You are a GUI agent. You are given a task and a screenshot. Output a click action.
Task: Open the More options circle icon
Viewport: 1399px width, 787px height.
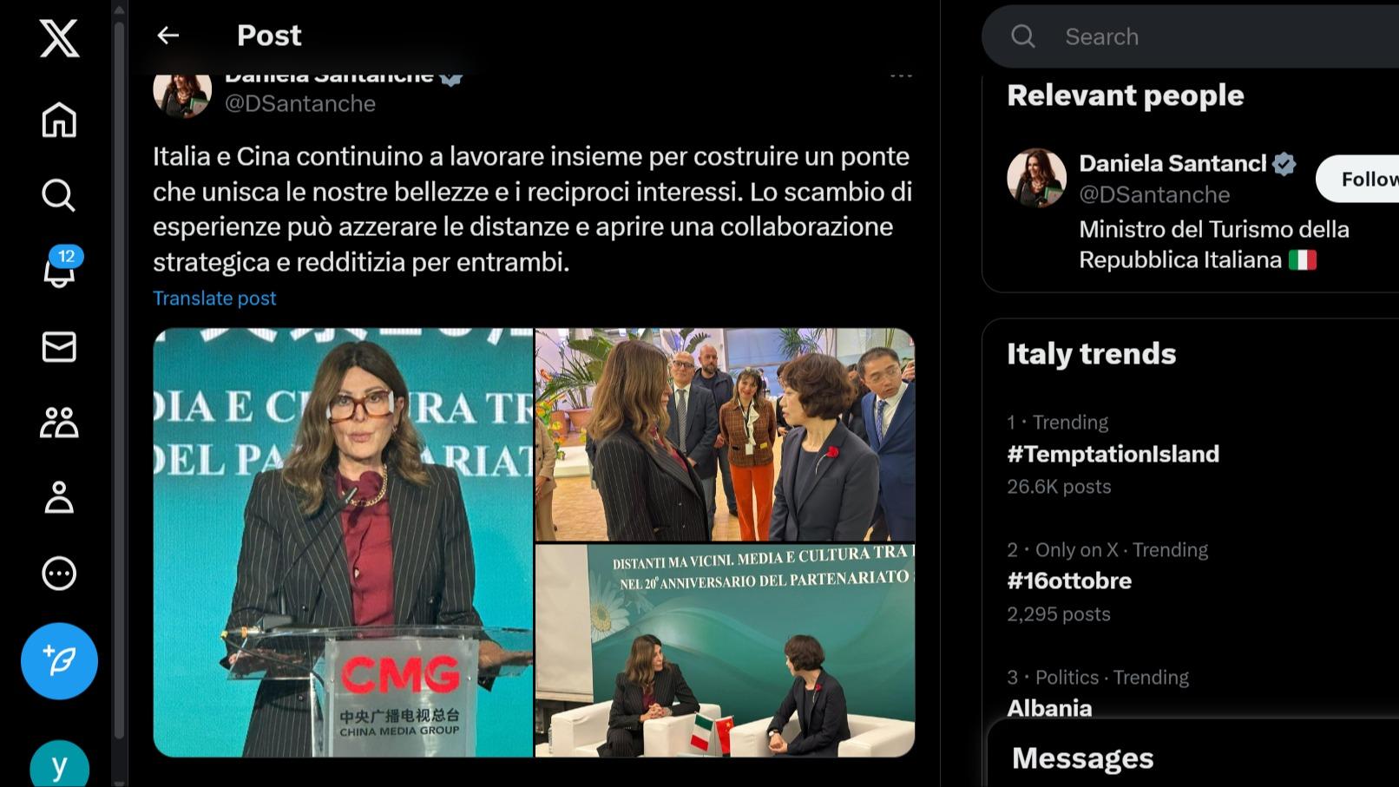(x=59, y=574)
